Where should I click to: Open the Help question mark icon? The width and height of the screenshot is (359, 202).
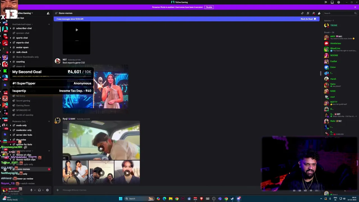339,2
